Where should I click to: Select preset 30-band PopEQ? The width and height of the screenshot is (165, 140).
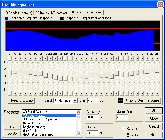49,116
